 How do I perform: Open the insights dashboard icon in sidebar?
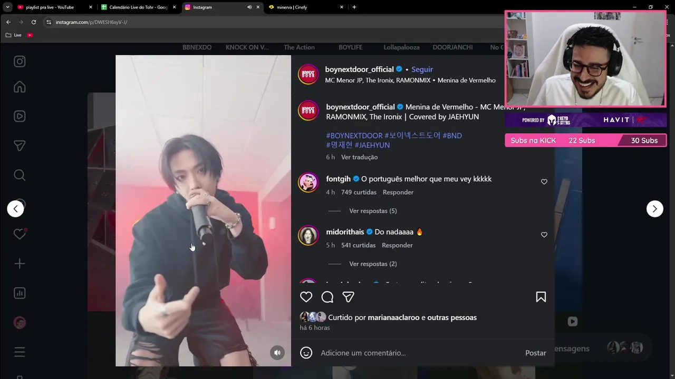click(20, 293)
